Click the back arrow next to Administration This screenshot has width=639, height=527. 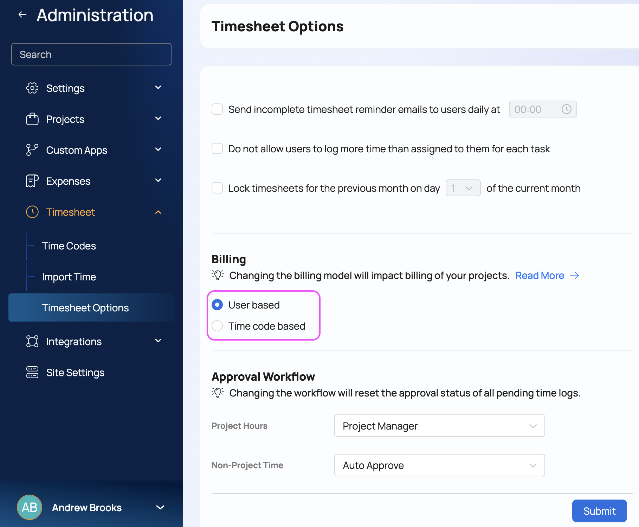[22, 15]
